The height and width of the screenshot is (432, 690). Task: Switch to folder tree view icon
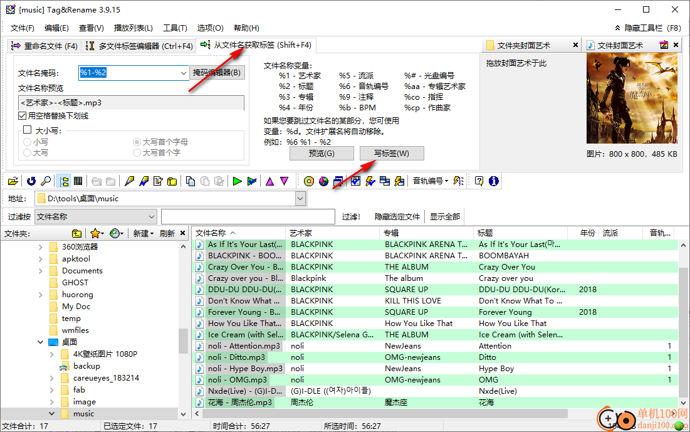point(65,181)
